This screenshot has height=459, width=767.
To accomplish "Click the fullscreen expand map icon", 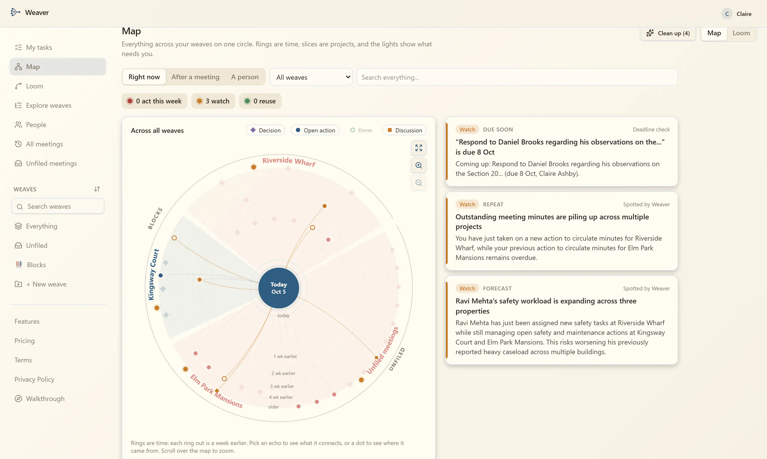I will [419, 148].
